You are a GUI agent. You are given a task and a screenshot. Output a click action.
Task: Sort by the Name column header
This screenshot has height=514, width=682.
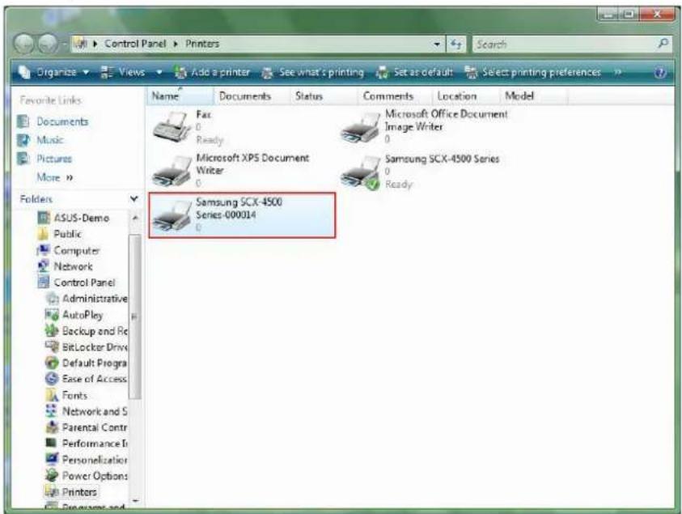[x=180, y=96]
